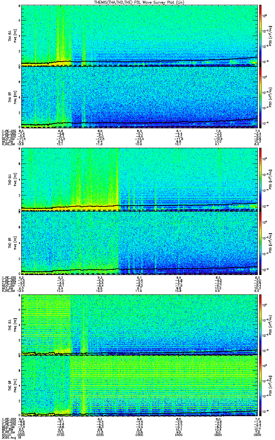Click the THA B-parallel PSD color bar
The height and width of the screenshot is (440, 275).
(260, 97)
